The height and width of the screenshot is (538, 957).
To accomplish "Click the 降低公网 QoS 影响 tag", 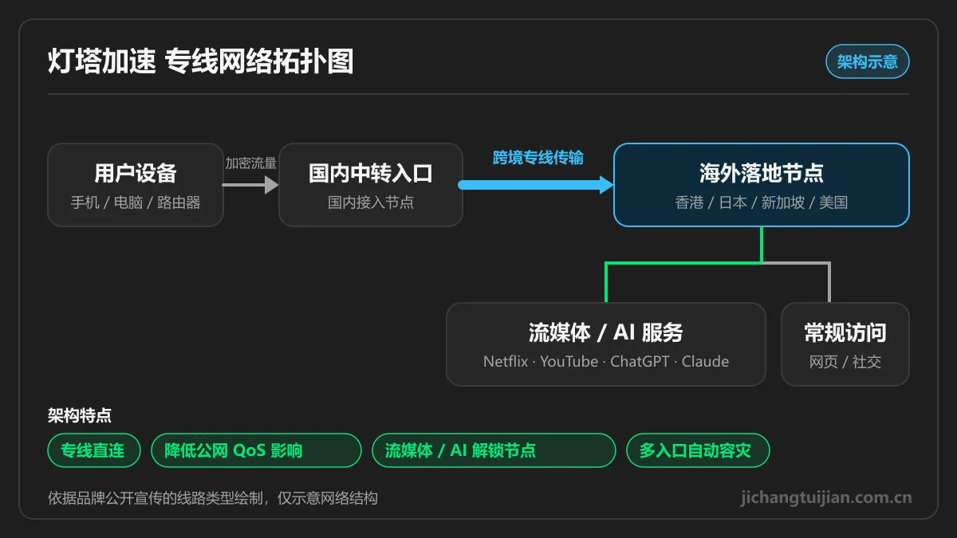I will [256, 450].
